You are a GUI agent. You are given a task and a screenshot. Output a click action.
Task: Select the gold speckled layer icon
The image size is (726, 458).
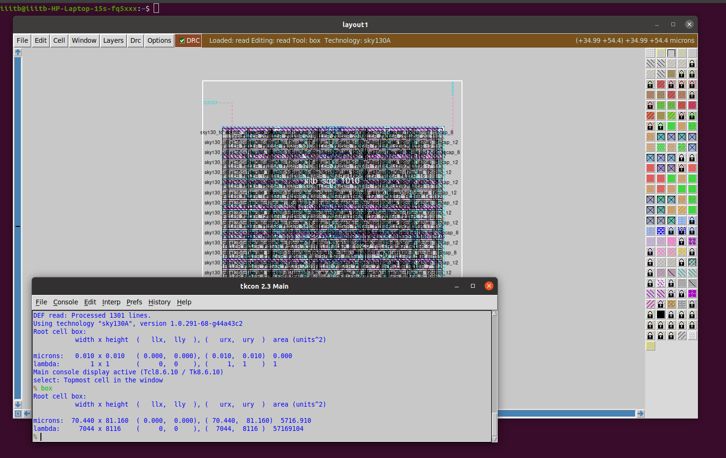click(671, 303)
